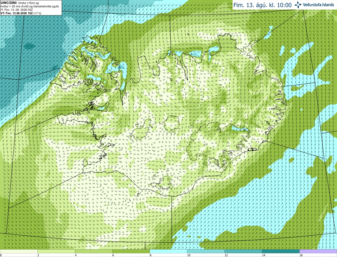Pick the 8–10 light cyan legend segment
The height and width of the screenshot is (257, 337).
168,251
